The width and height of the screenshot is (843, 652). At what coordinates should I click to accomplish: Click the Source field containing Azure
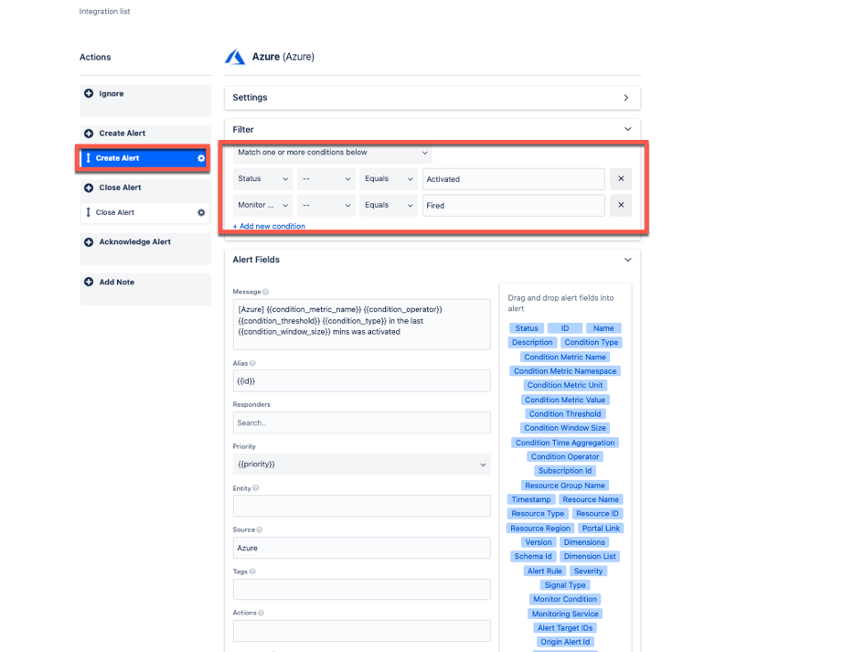[361, 548]
